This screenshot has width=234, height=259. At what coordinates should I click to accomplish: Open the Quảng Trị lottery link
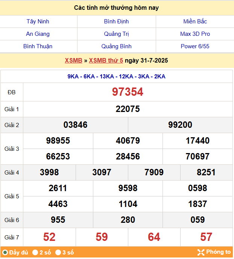(116, 34)
